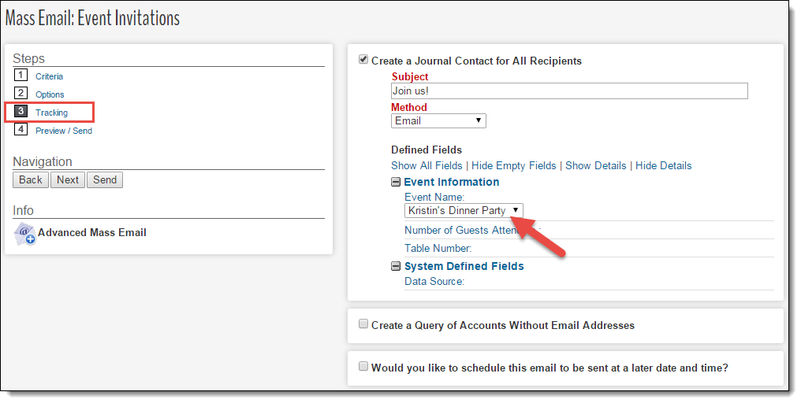The height and width of the screenshot is (403, 801).
Task: Click the Send button
Action: (105, 180)
